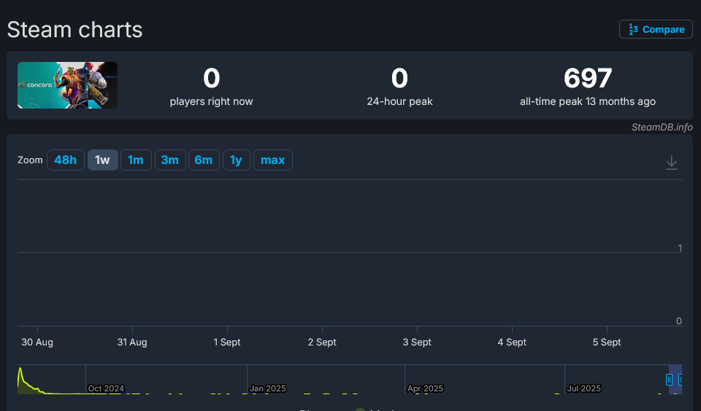Screen dimensions: 701x411
Task: Switch zoom to 1m
Action: (136, 160)
